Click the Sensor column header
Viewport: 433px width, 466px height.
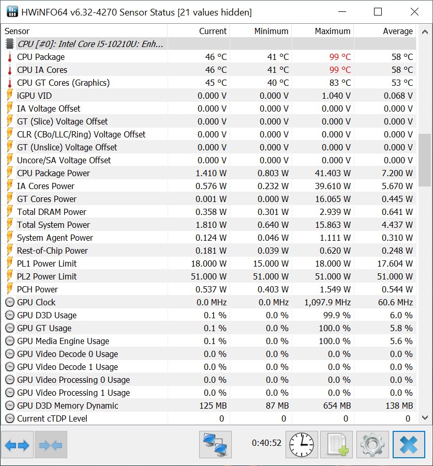click(84, 31)
